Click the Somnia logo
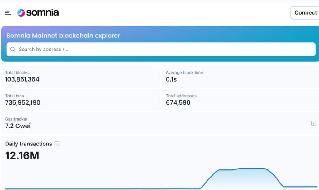The width and height of the screenshot is (319, 190). pyautogui.click(x=38, y=12)
